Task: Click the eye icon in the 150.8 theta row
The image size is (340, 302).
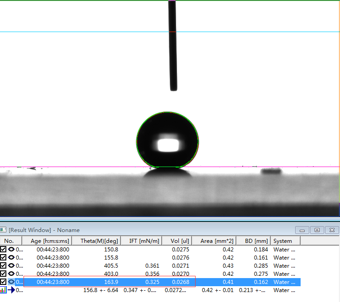Action: coord(11,249)
